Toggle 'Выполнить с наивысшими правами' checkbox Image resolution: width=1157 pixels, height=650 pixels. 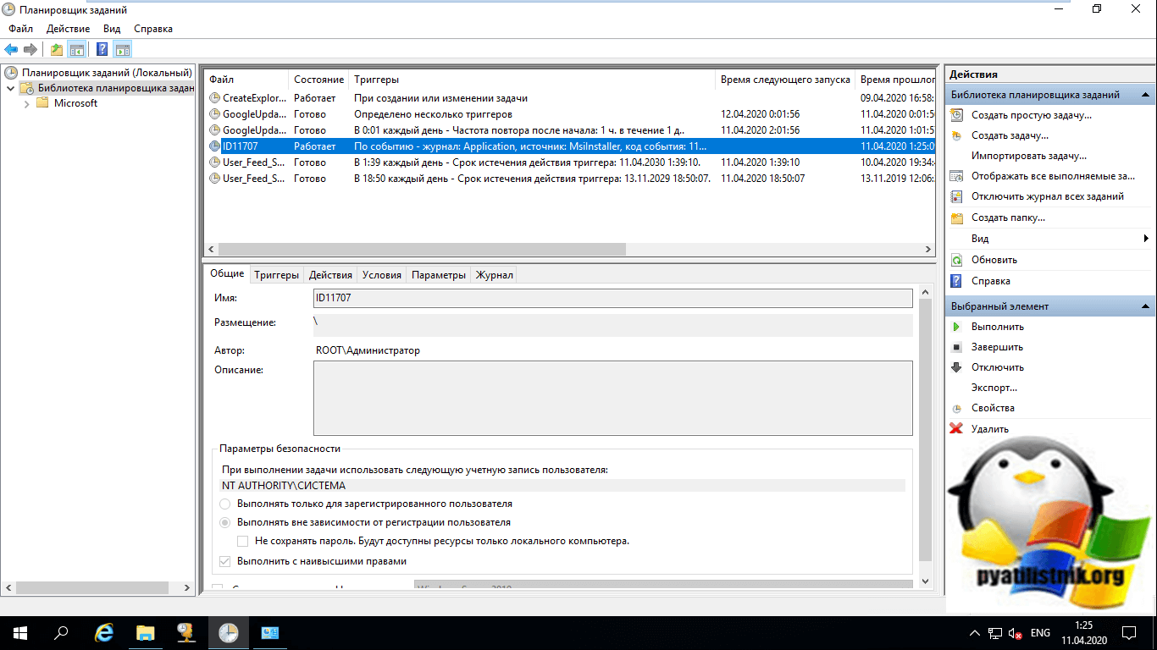[x=225, y=561]
